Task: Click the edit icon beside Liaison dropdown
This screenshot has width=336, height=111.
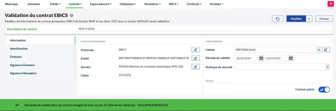Action: click(x=326, y=50)
